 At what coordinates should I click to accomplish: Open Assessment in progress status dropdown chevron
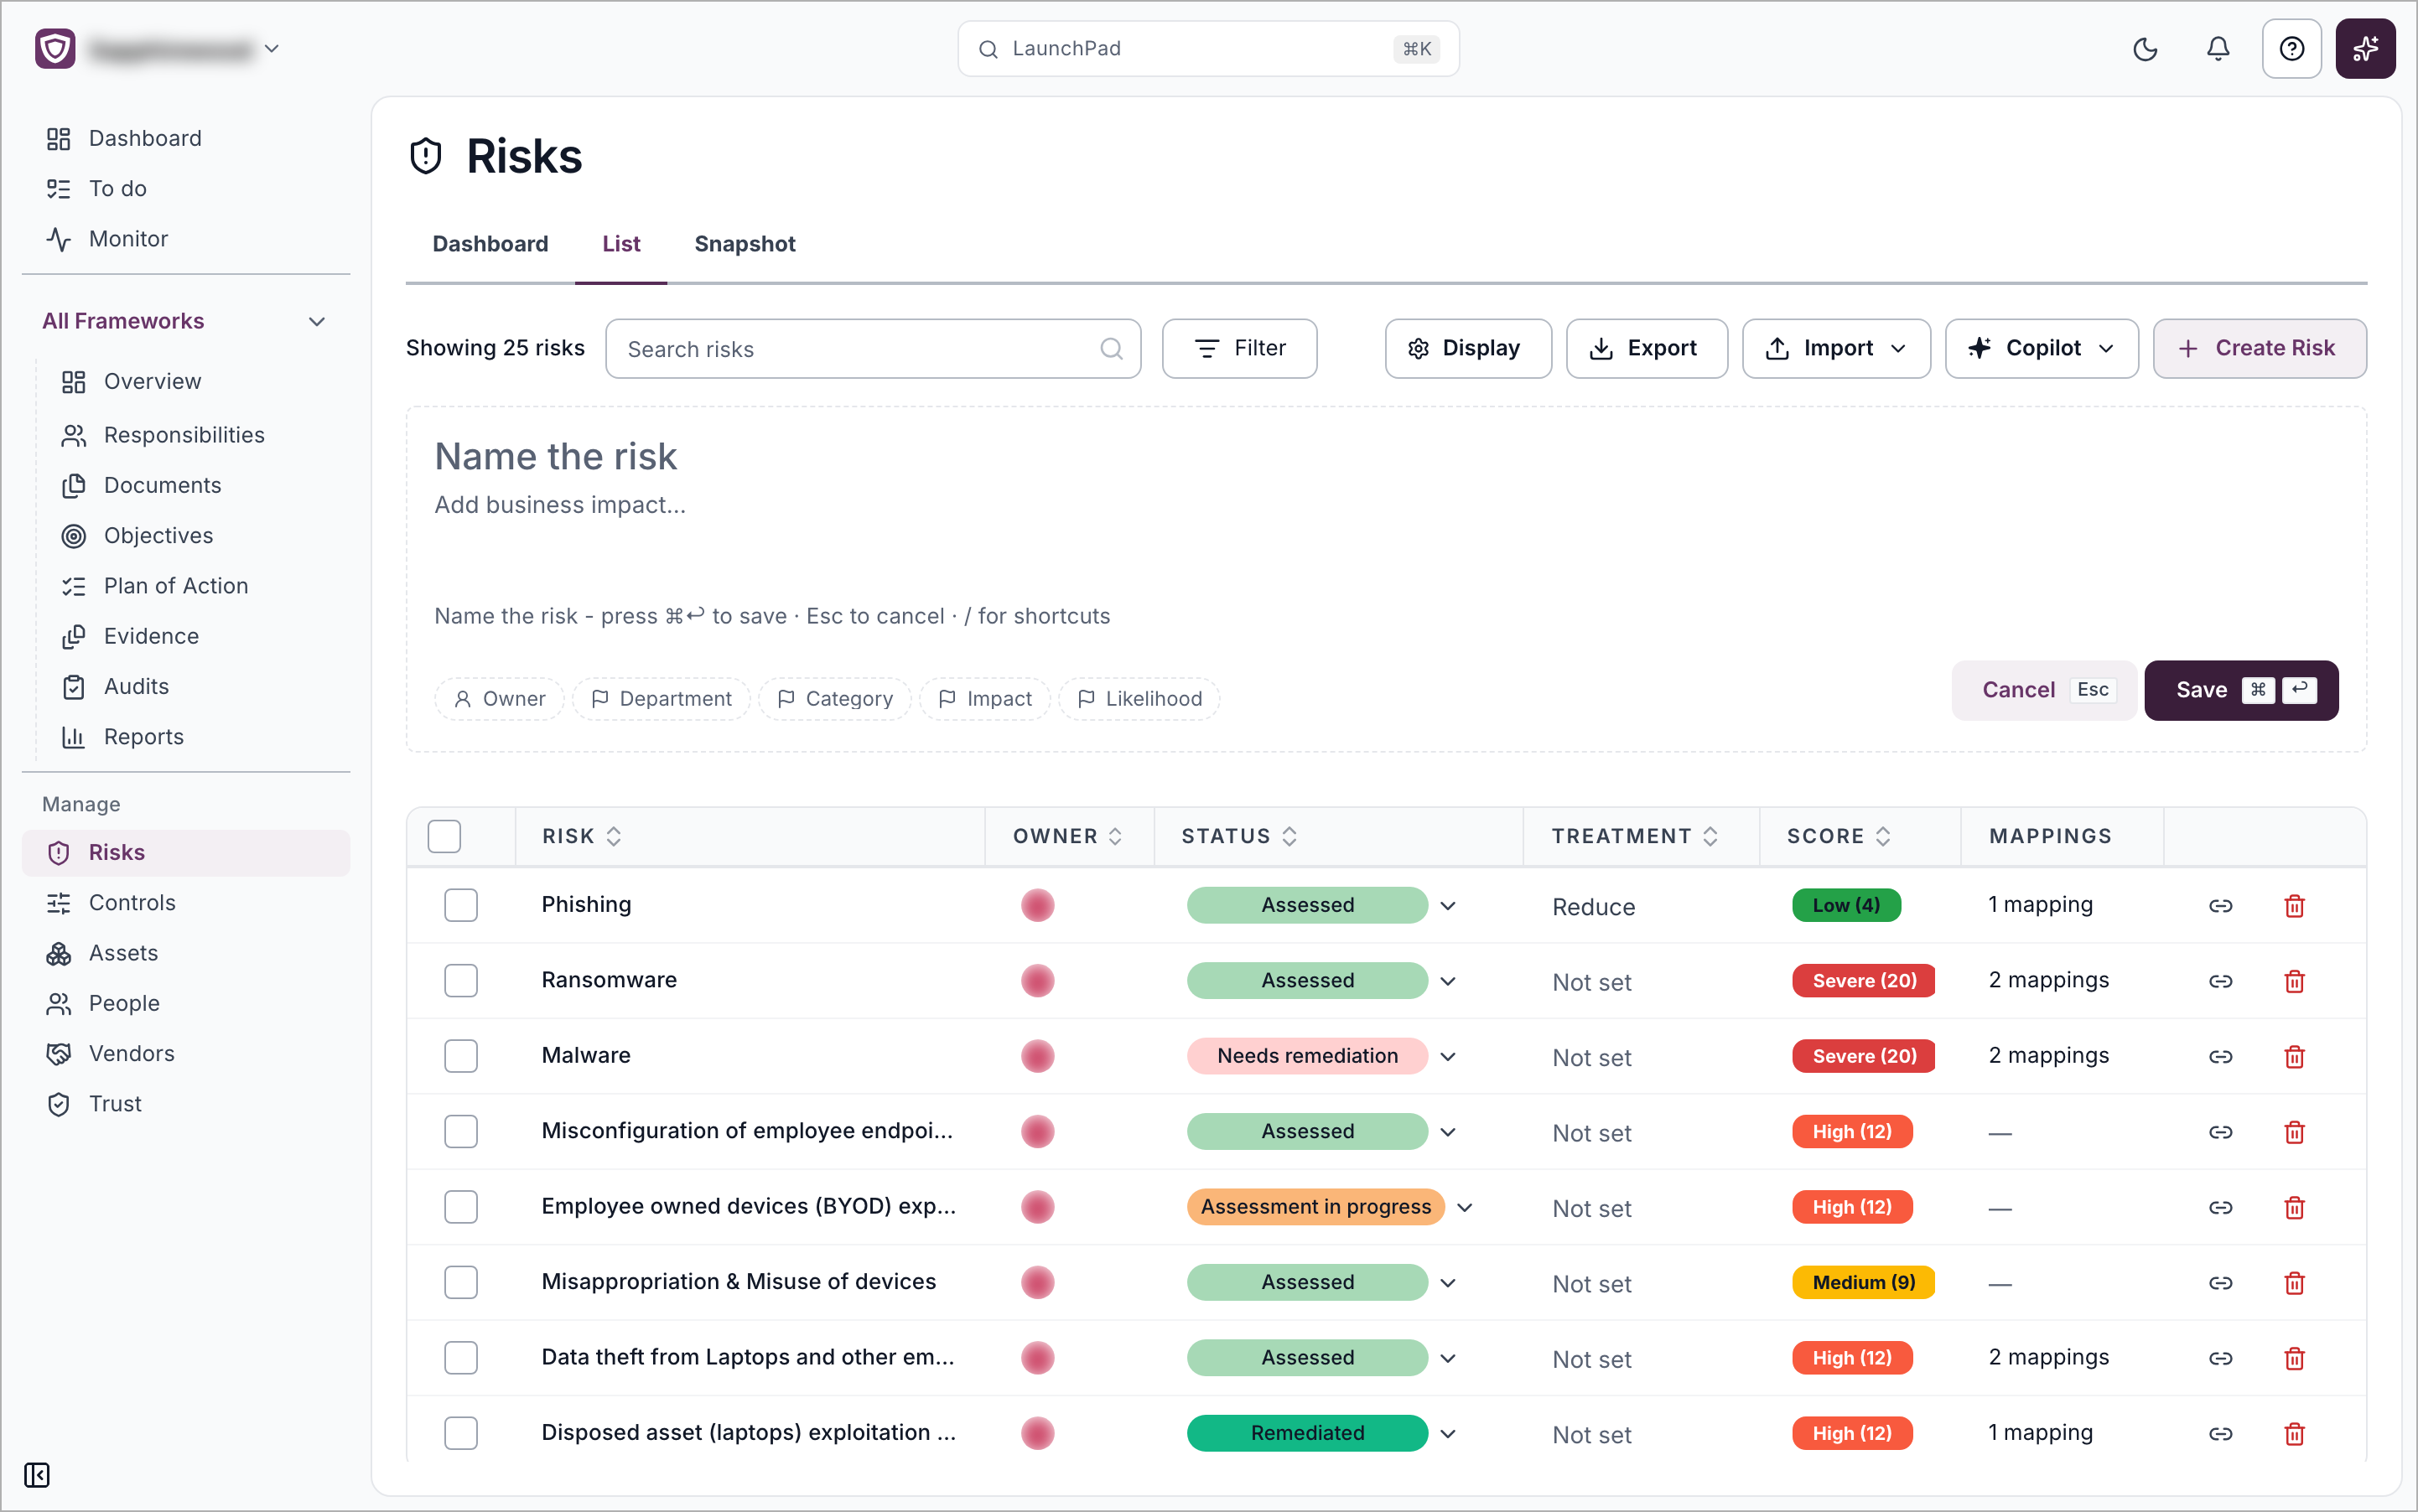(1465, 1208)
